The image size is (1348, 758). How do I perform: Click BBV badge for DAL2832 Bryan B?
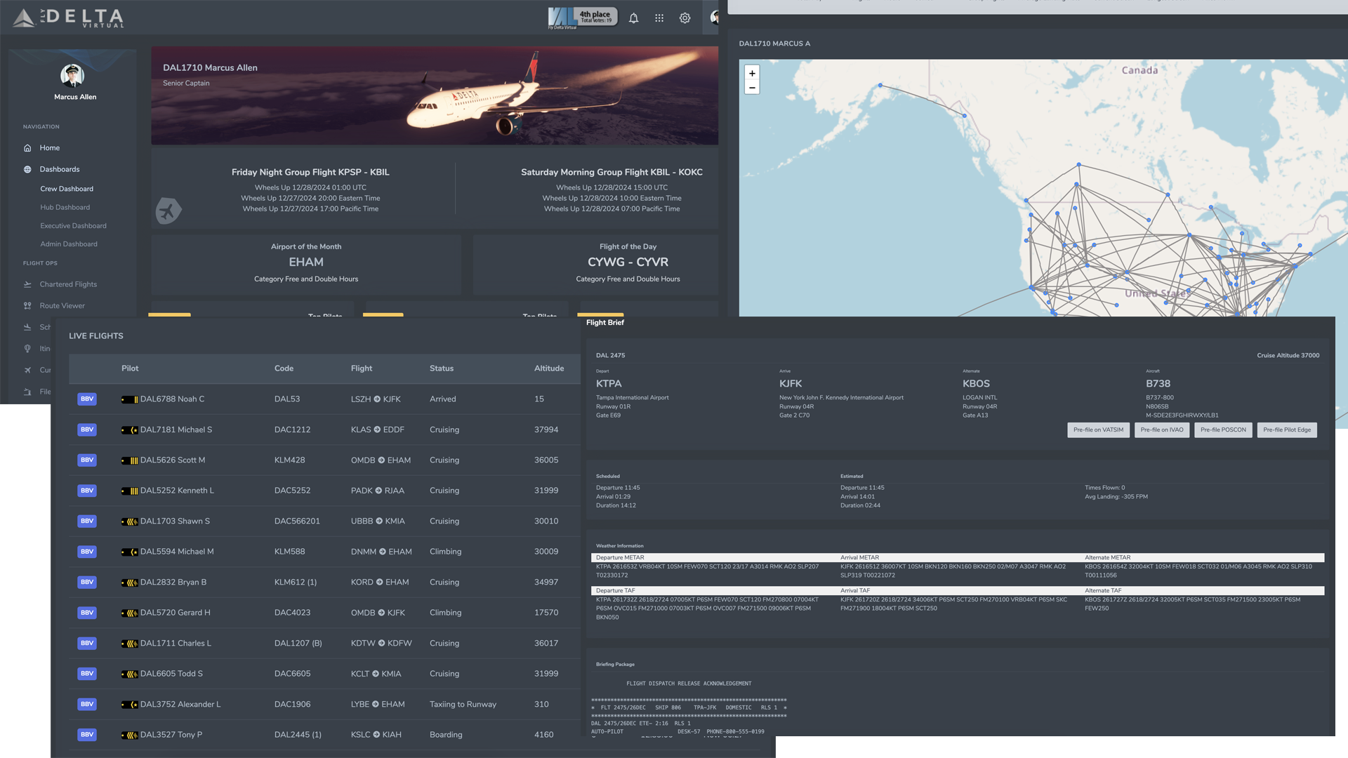click(87, 582)
